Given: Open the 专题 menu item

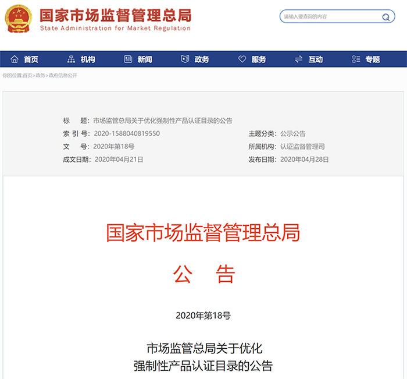Looking at the screenshot, I should [x=373, y=59].
